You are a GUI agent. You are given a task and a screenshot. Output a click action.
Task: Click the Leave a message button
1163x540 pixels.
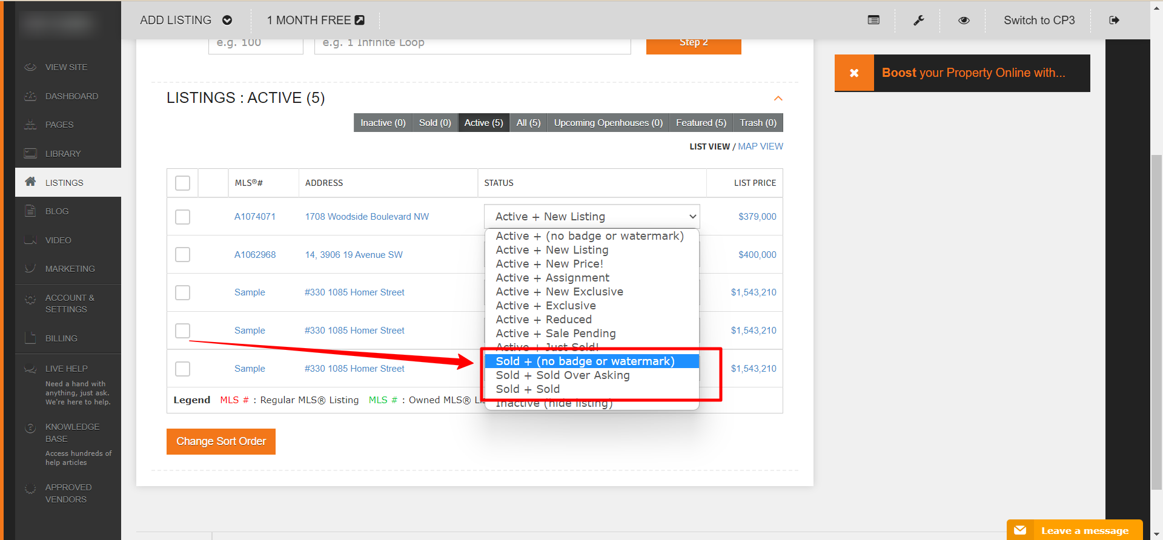point(1075,530)
